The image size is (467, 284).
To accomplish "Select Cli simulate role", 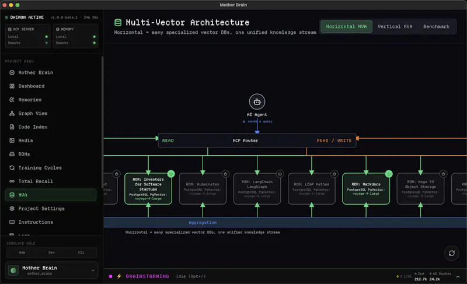I will 81,253.
